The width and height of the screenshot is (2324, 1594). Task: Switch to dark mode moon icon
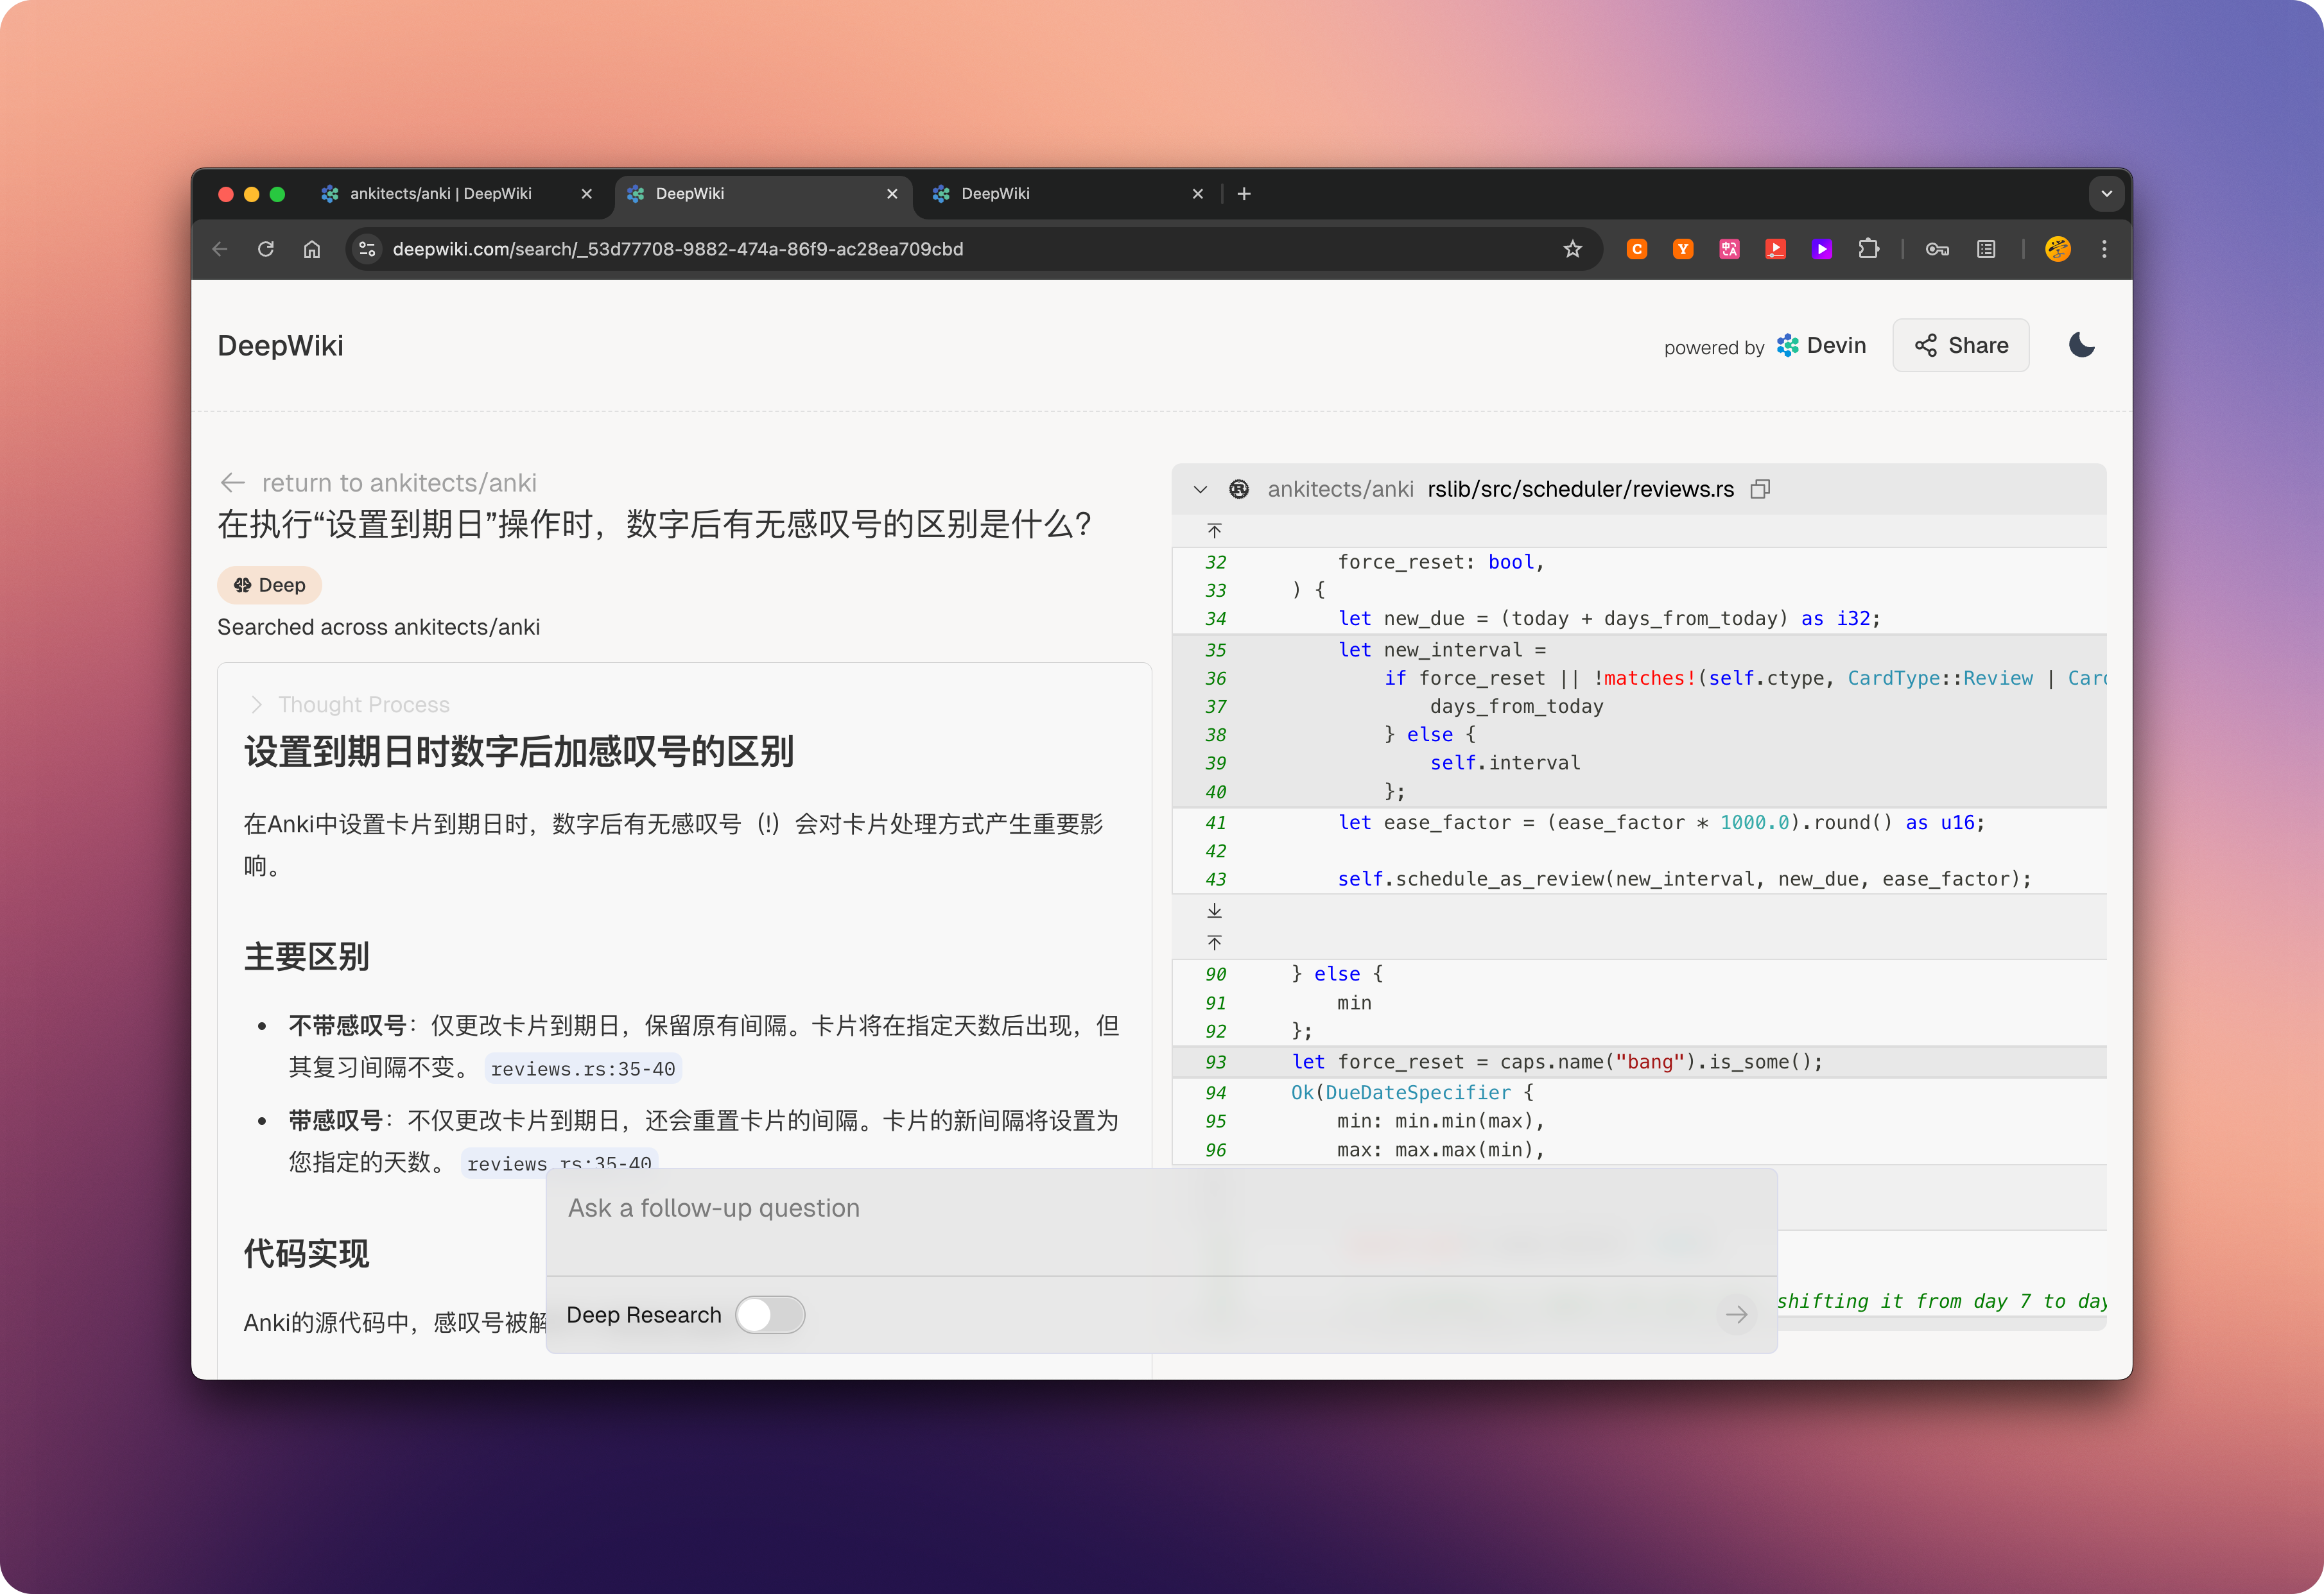pos(2082,345)
